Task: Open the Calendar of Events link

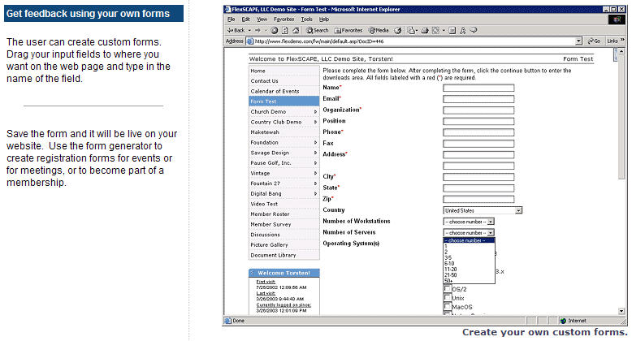Action: click(275, 91)
